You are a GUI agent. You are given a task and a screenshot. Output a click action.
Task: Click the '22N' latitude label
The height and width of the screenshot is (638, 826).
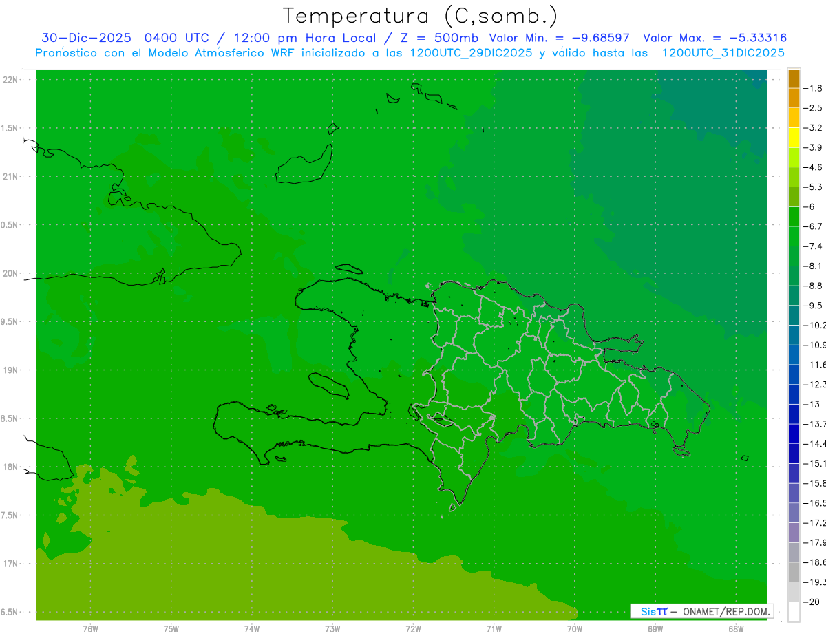[11, 80]
